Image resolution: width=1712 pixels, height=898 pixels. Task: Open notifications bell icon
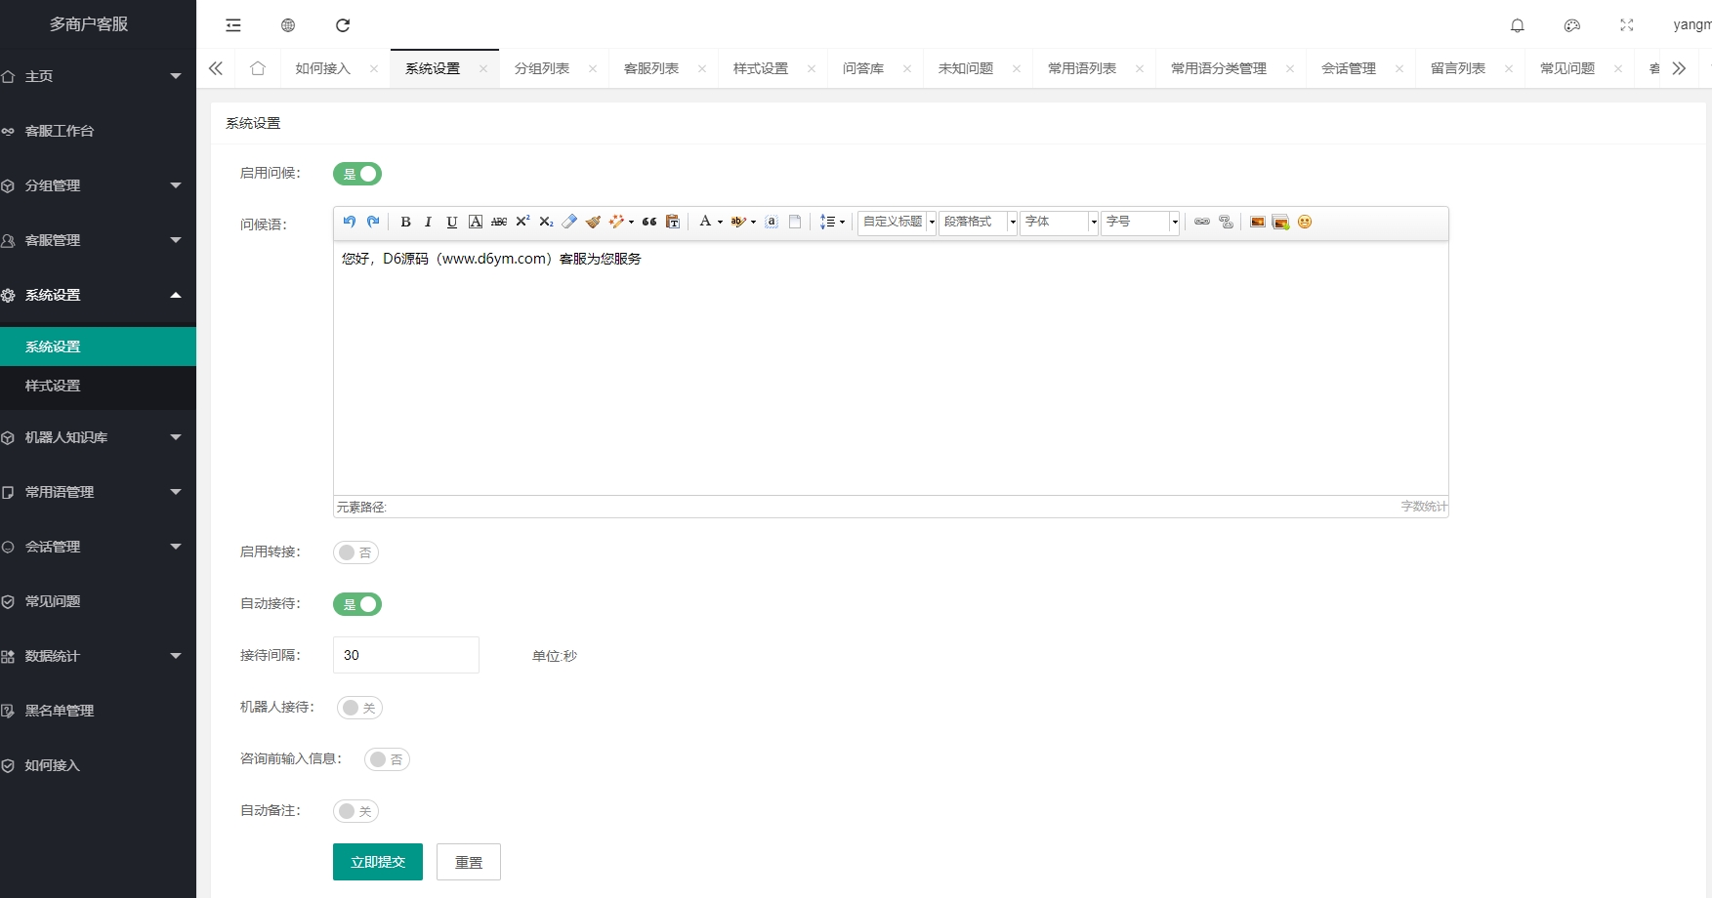pos(1517,25)
